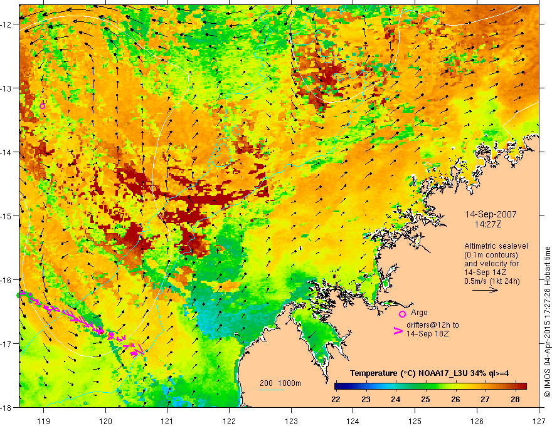Click the "drifters@12h to" legend text

point(433,325)
